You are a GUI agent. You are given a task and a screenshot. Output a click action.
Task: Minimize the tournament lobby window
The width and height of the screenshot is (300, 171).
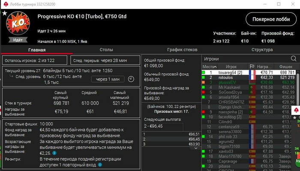[x=265, y=4]
